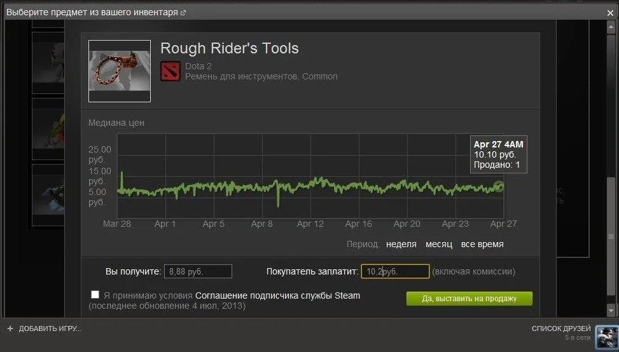Screen dimensions: 619x352
Task: Select the blue inventory item behind dialog
Action: (x=48, y=195)
